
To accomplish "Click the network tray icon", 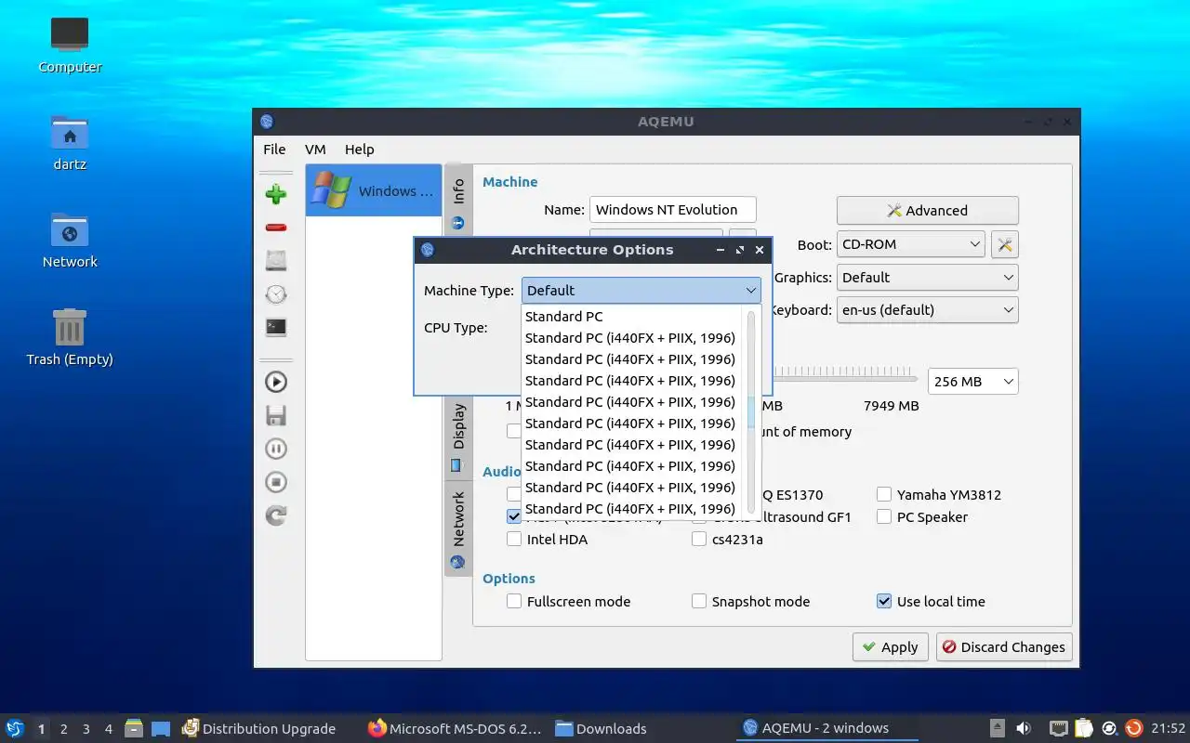I will [1058, 728].
